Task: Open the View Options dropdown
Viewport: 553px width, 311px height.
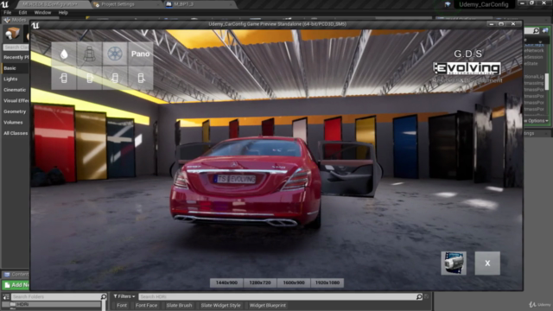Action: click(537, 121)
